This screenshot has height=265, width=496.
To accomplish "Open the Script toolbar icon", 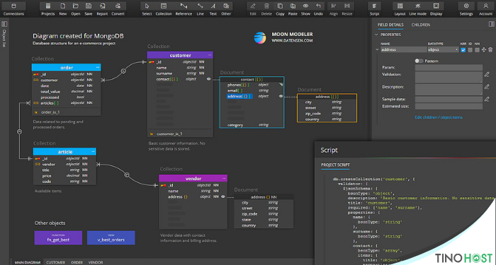I will click(x=375, y=6).
